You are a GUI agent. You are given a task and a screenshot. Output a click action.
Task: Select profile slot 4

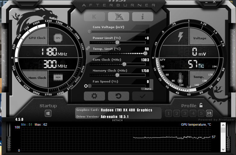click(193, 113)
